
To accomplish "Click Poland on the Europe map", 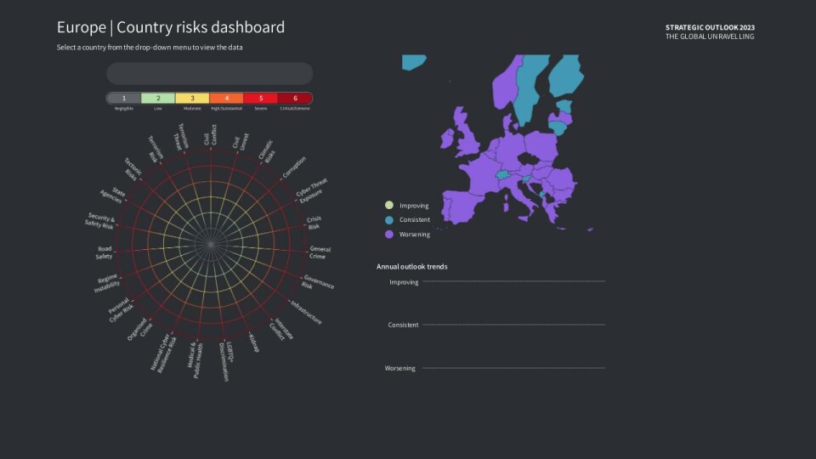I will coord(541,145).
